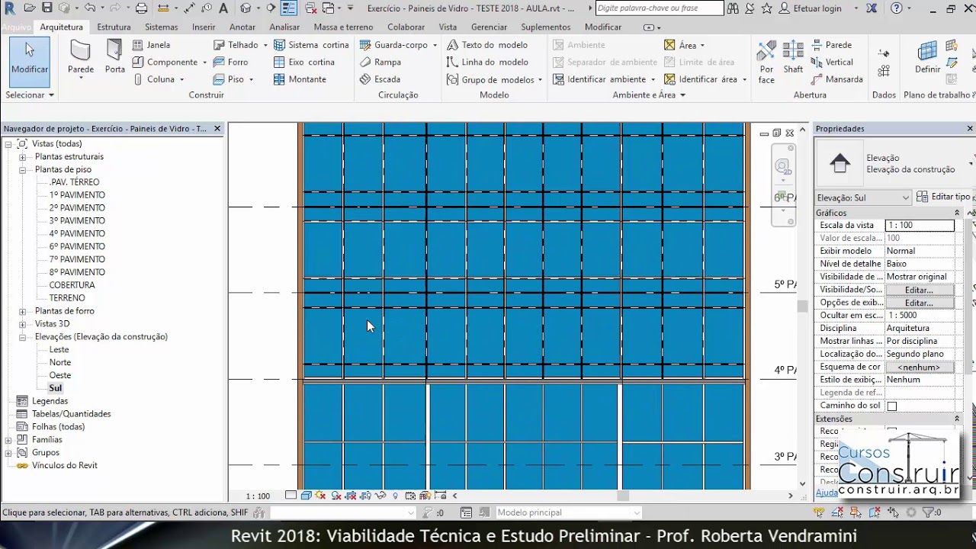The height and width of the screenshot is (549, 976).
Task: Select the Forro ceiling tool
Action: point(230,62)
